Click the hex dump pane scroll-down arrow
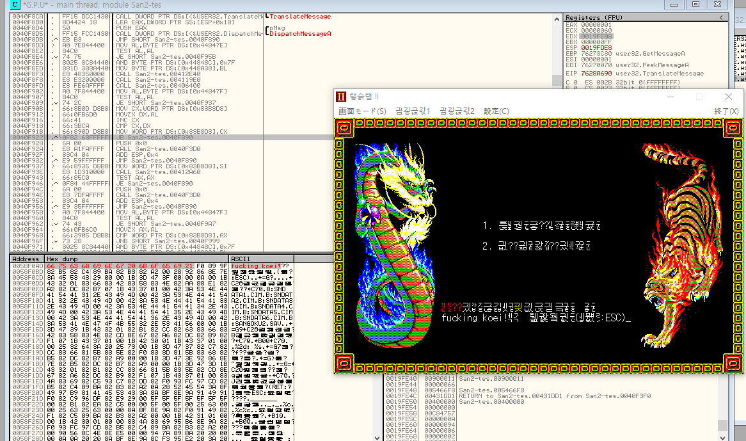The height and width of the screenshot is (441, 746). tap(377, 438)
